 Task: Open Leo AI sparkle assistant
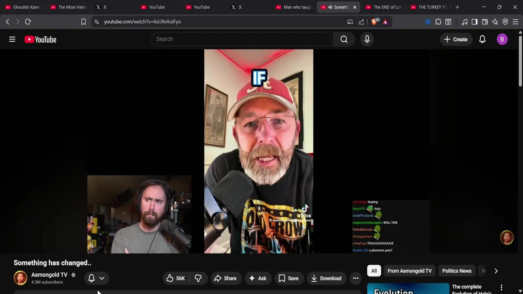(x=495, y=22)
